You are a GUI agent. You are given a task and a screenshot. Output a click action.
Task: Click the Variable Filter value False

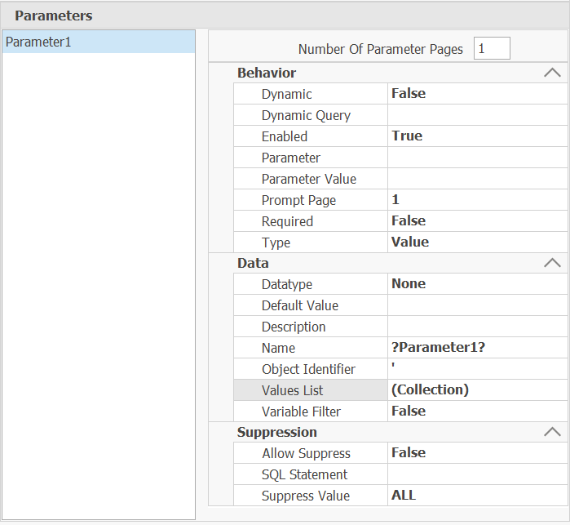[477, 411]
